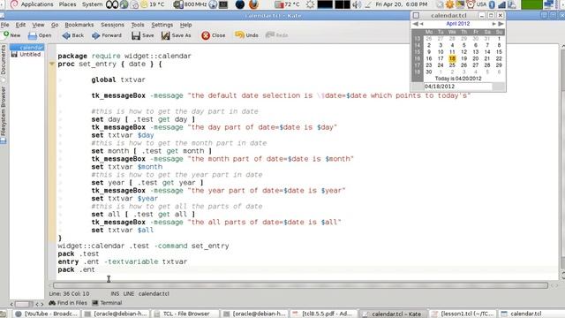Screen dimensions: 565x318
Task: Go to previous month in calendar widget
Action: click(421, 24)
